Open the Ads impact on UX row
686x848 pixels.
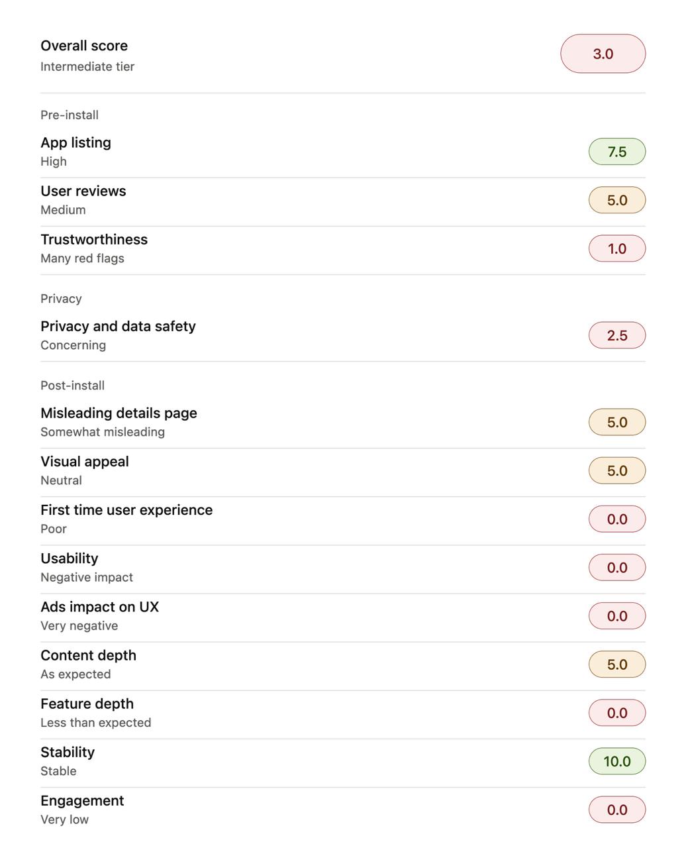click(343, 615)
